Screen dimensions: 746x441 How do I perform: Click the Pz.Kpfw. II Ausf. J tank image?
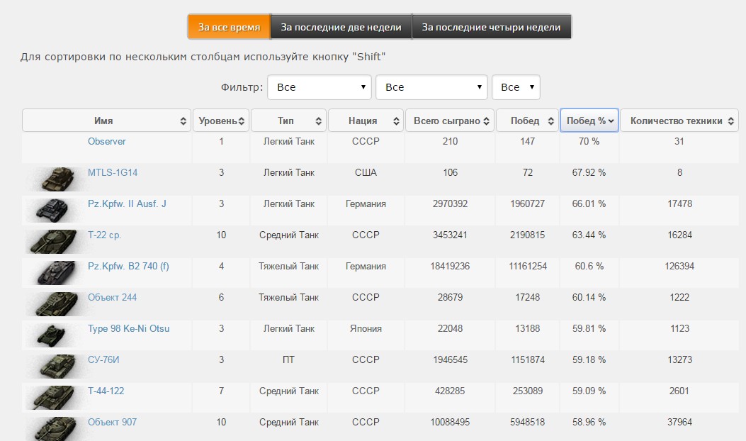point(52,211)
